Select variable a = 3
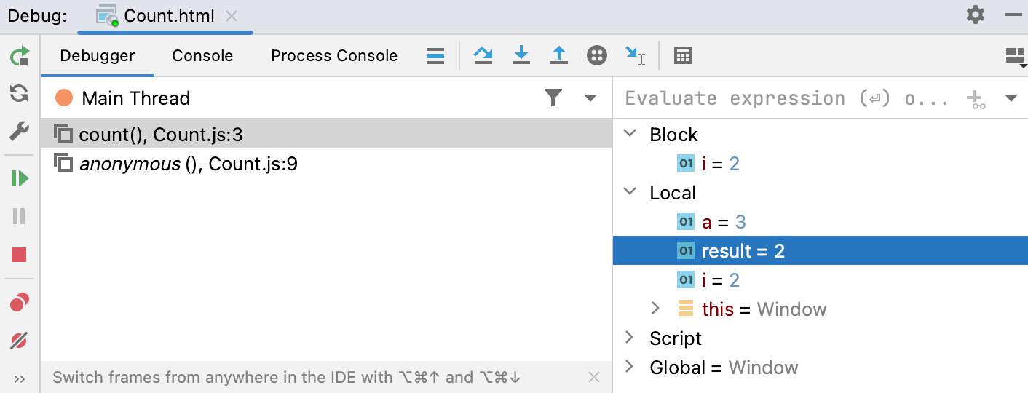The height and width of the screenshot is (393, 1028). tap(821, 222)
